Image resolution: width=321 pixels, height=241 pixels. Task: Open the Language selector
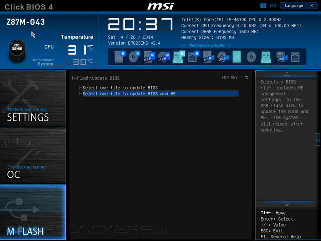[294, 6]
